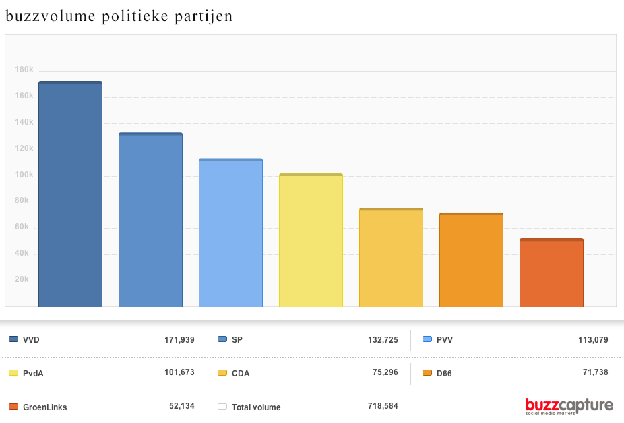Select the tallest VVD bar in chart

point(70,194)
